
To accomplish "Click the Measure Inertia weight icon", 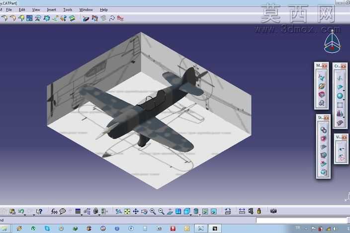I will click(259, 211).
